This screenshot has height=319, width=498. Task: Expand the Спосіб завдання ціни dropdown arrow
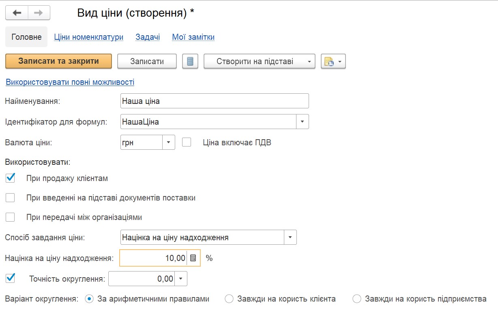click(290, 237)
